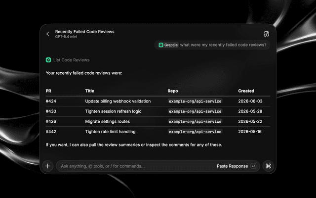
Task: Click the Repo column header
Action: 173,91
